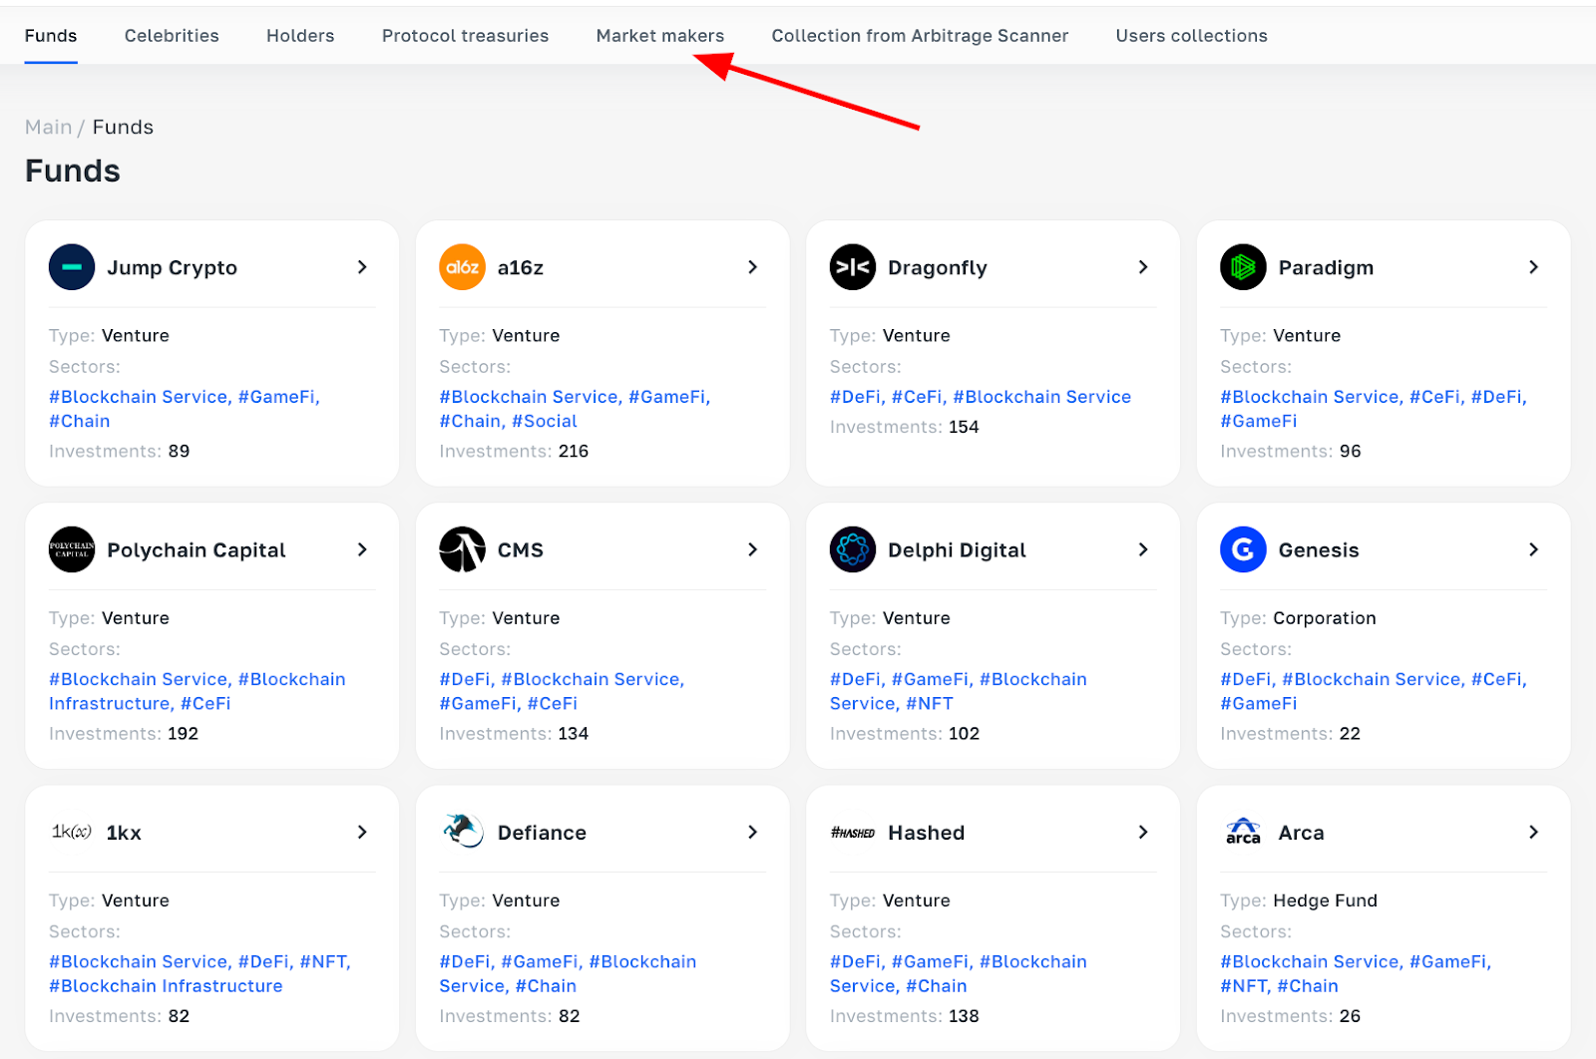Open the Market makers tab
Screen dimensions: 1596x1059
pyautogui.click(x=660, y=36)
